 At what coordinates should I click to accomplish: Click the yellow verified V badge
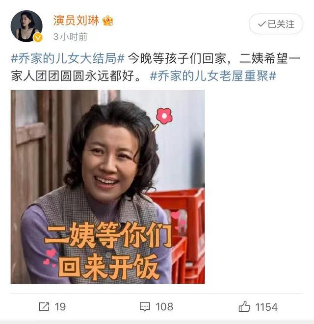coord(38,38)
